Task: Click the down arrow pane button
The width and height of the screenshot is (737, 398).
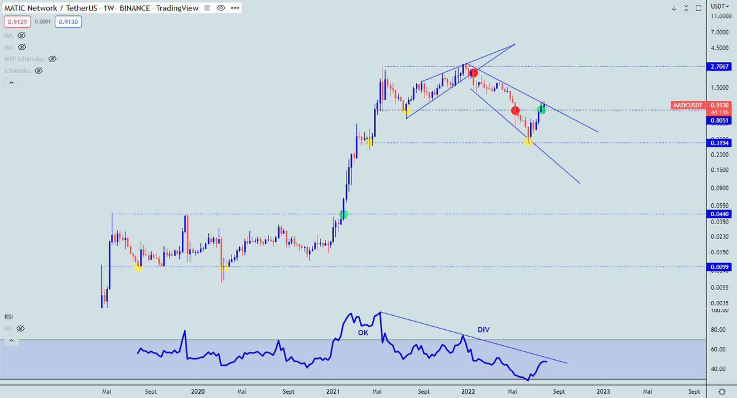Action: click(674, 8)
